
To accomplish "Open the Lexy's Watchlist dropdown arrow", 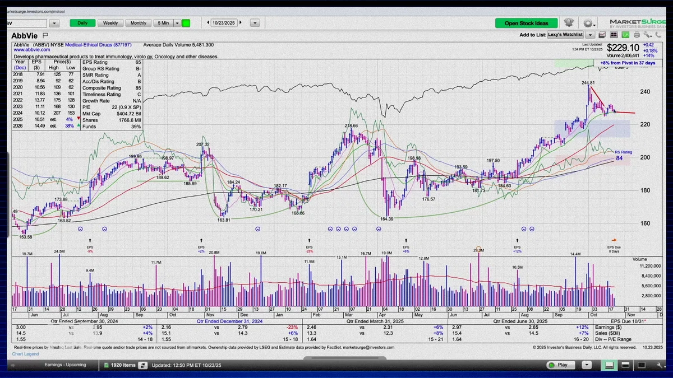I will coord(590,35).
